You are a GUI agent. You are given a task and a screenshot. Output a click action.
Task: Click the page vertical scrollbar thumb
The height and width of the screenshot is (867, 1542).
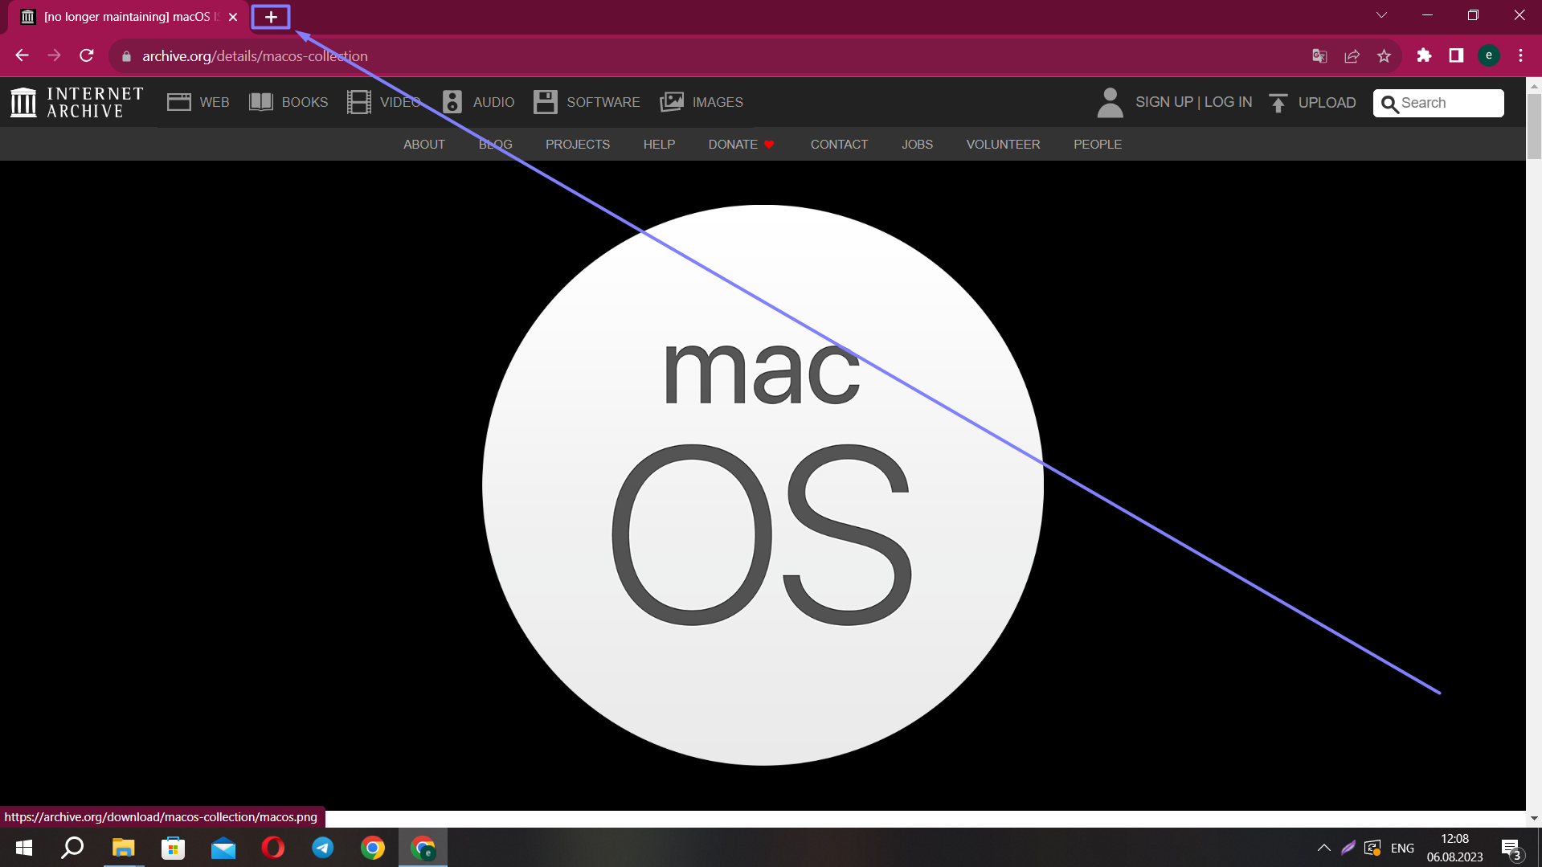[1534, 126]
